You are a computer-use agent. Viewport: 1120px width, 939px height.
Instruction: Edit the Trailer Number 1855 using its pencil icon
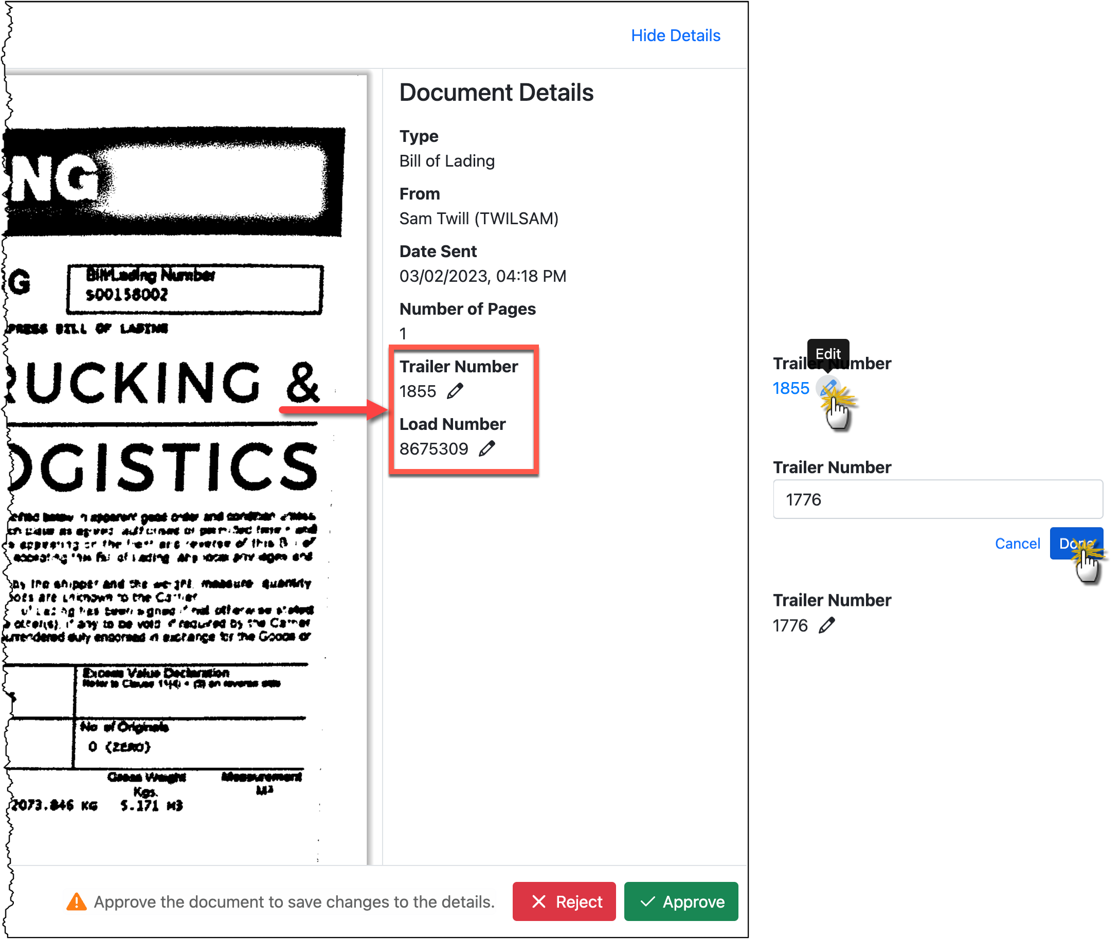click(455, 391)
